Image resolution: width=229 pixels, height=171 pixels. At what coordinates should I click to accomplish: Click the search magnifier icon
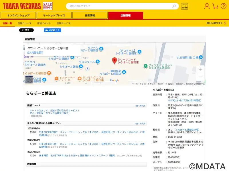point(174,6)
